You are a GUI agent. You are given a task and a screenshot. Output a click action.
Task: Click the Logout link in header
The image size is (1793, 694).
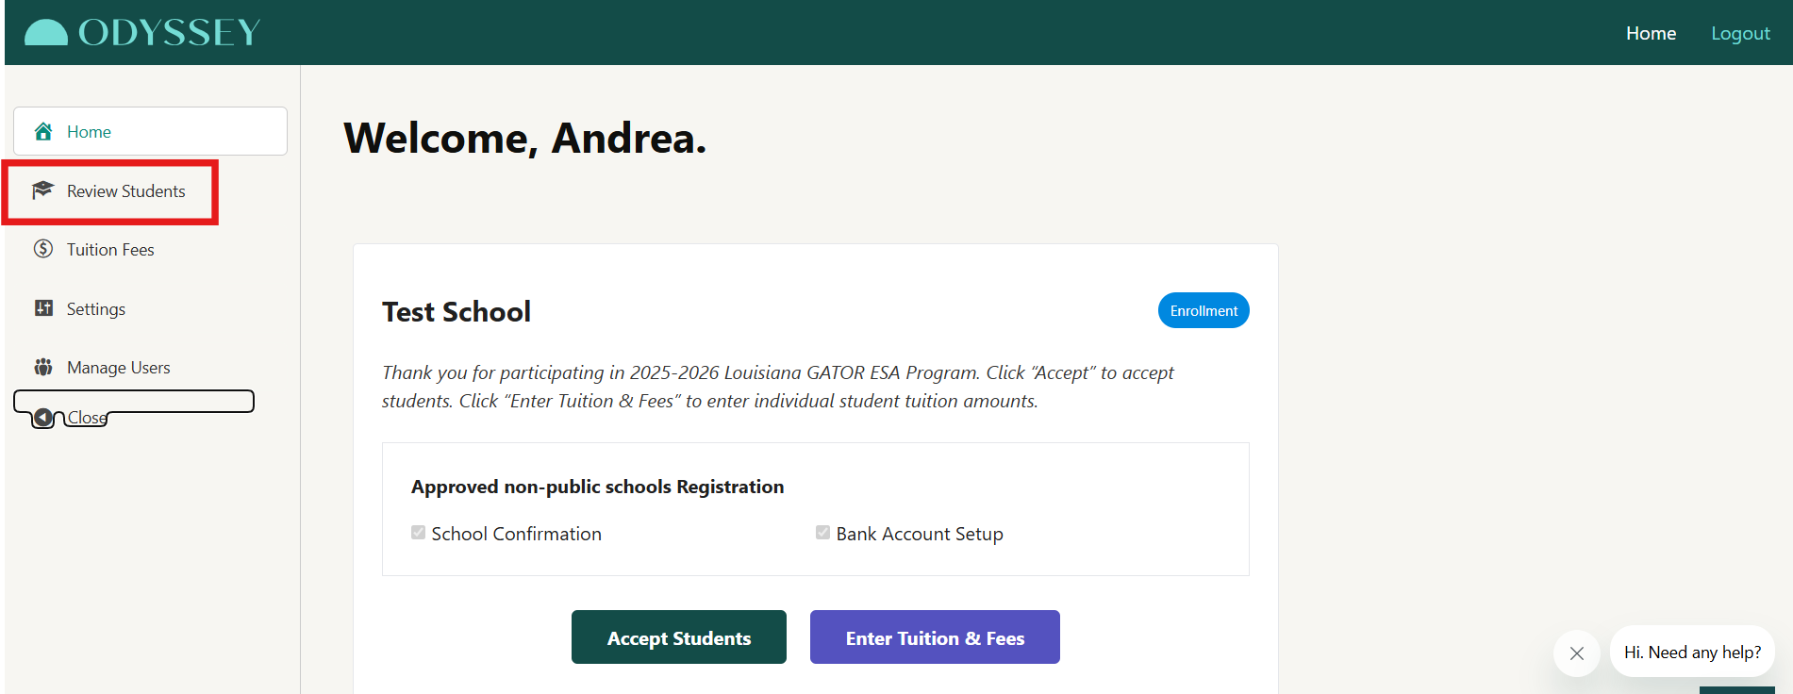1740,33
